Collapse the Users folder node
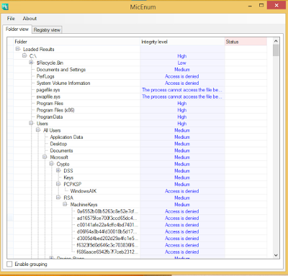 (x=31, y=123)
